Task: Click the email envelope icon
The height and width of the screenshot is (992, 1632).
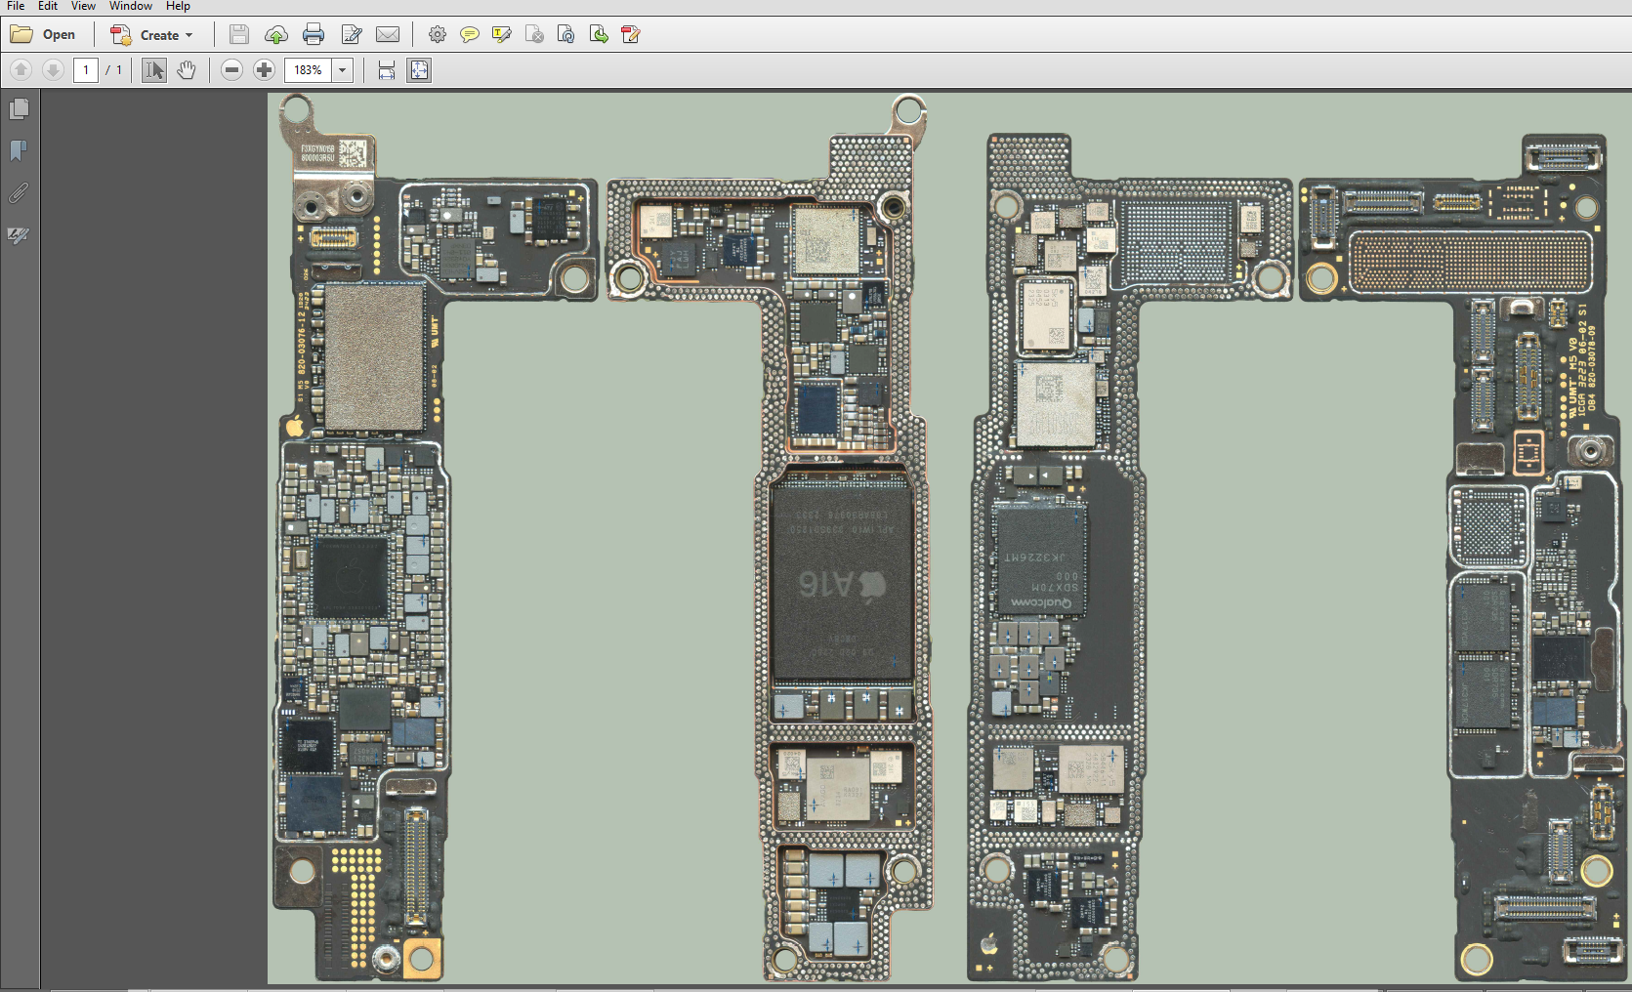Action: coord(388,35)
